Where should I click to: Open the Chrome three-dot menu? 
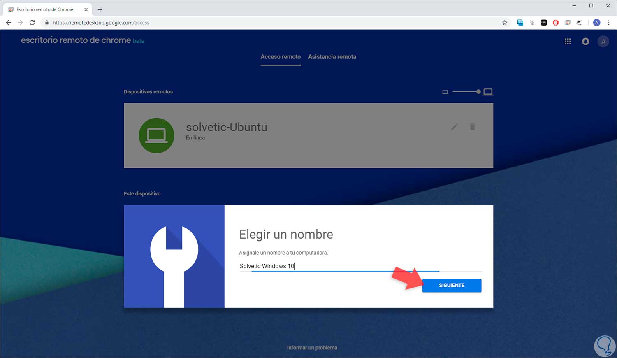pyautogui.click(x=609, y=23)
